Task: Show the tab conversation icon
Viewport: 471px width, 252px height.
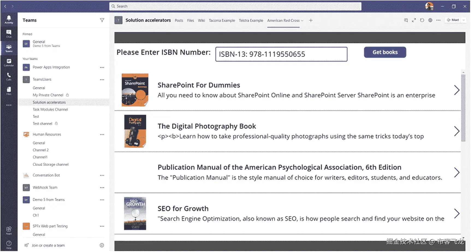Action: click(x=406, y=20)
